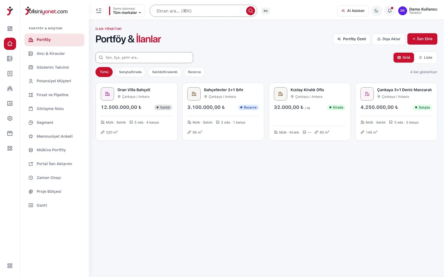Switch to Liste view

tap(425, 58)
